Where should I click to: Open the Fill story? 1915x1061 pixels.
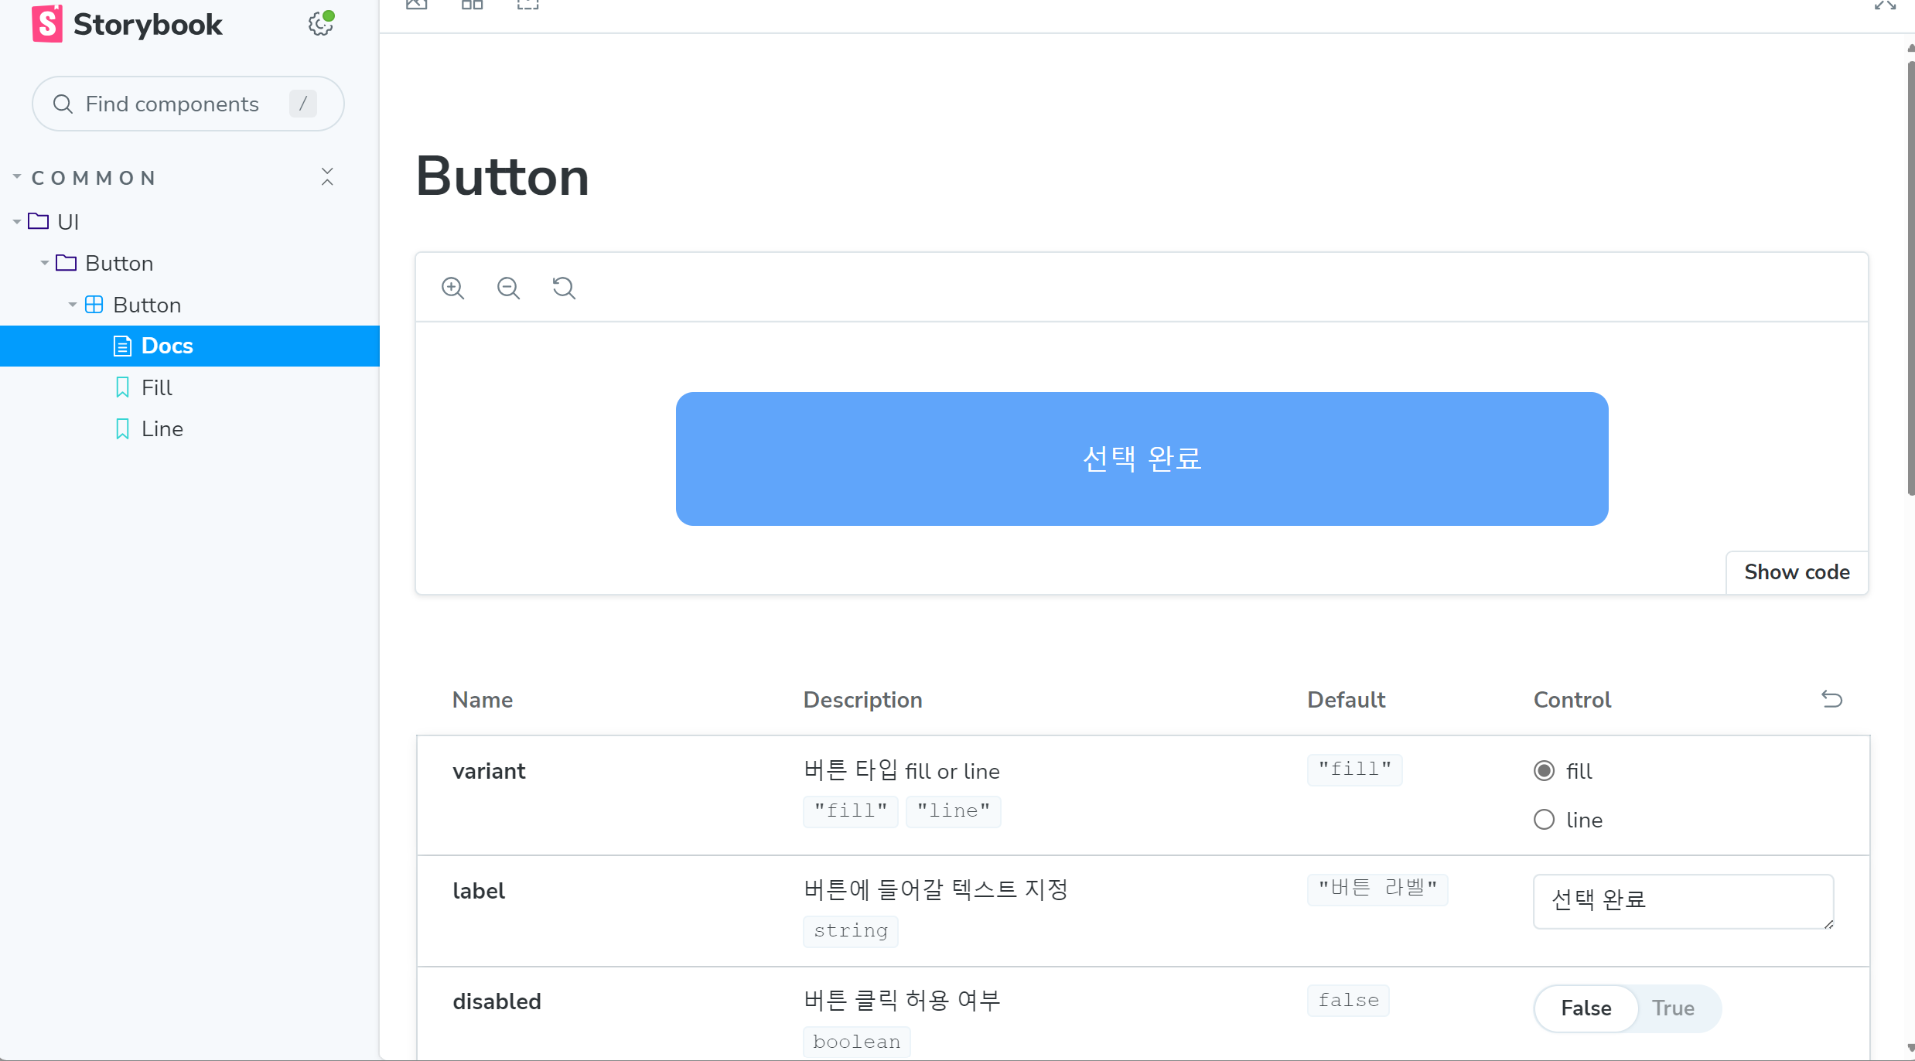(156, 387)
